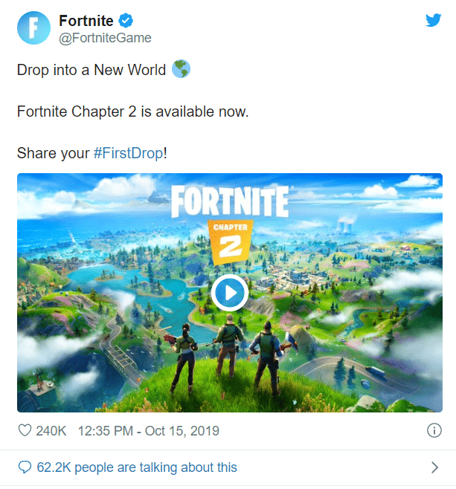Click the Fortnite profile avatar

(x=33, y=28)
